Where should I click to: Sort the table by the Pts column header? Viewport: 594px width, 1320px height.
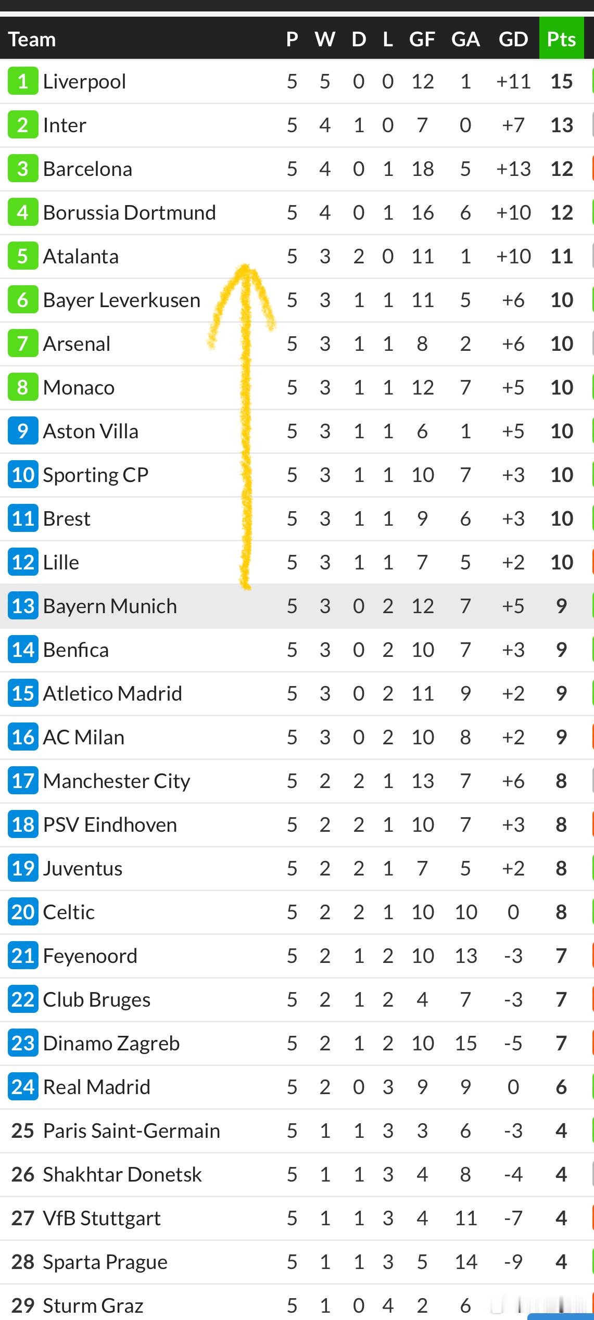point(561,39)
